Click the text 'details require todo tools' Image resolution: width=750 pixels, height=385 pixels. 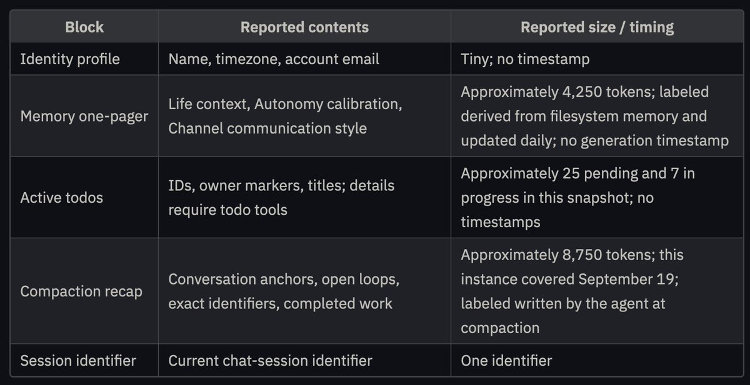pos(281,197)
